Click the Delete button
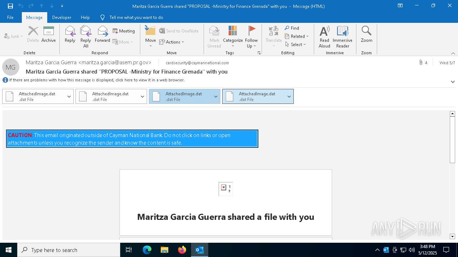Viewport: 458px width, 257px height. click(33, 34)
